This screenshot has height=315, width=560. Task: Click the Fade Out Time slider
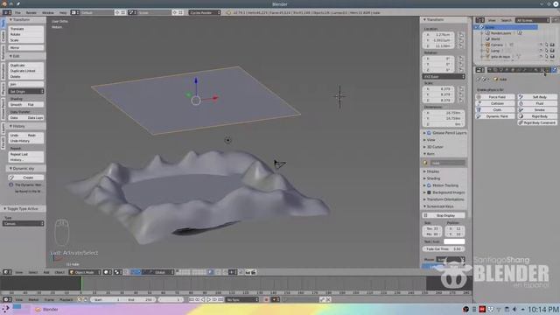coord(444,248)
